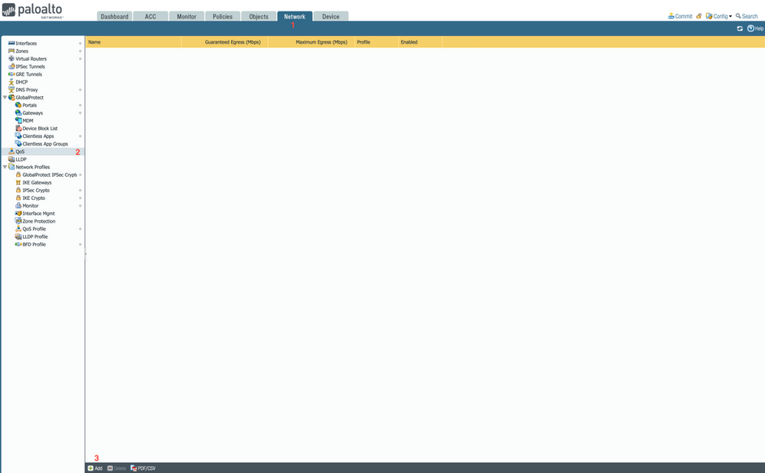
Task: Collapse the GlobalProtect tree section
Action: tap(5, 97)
